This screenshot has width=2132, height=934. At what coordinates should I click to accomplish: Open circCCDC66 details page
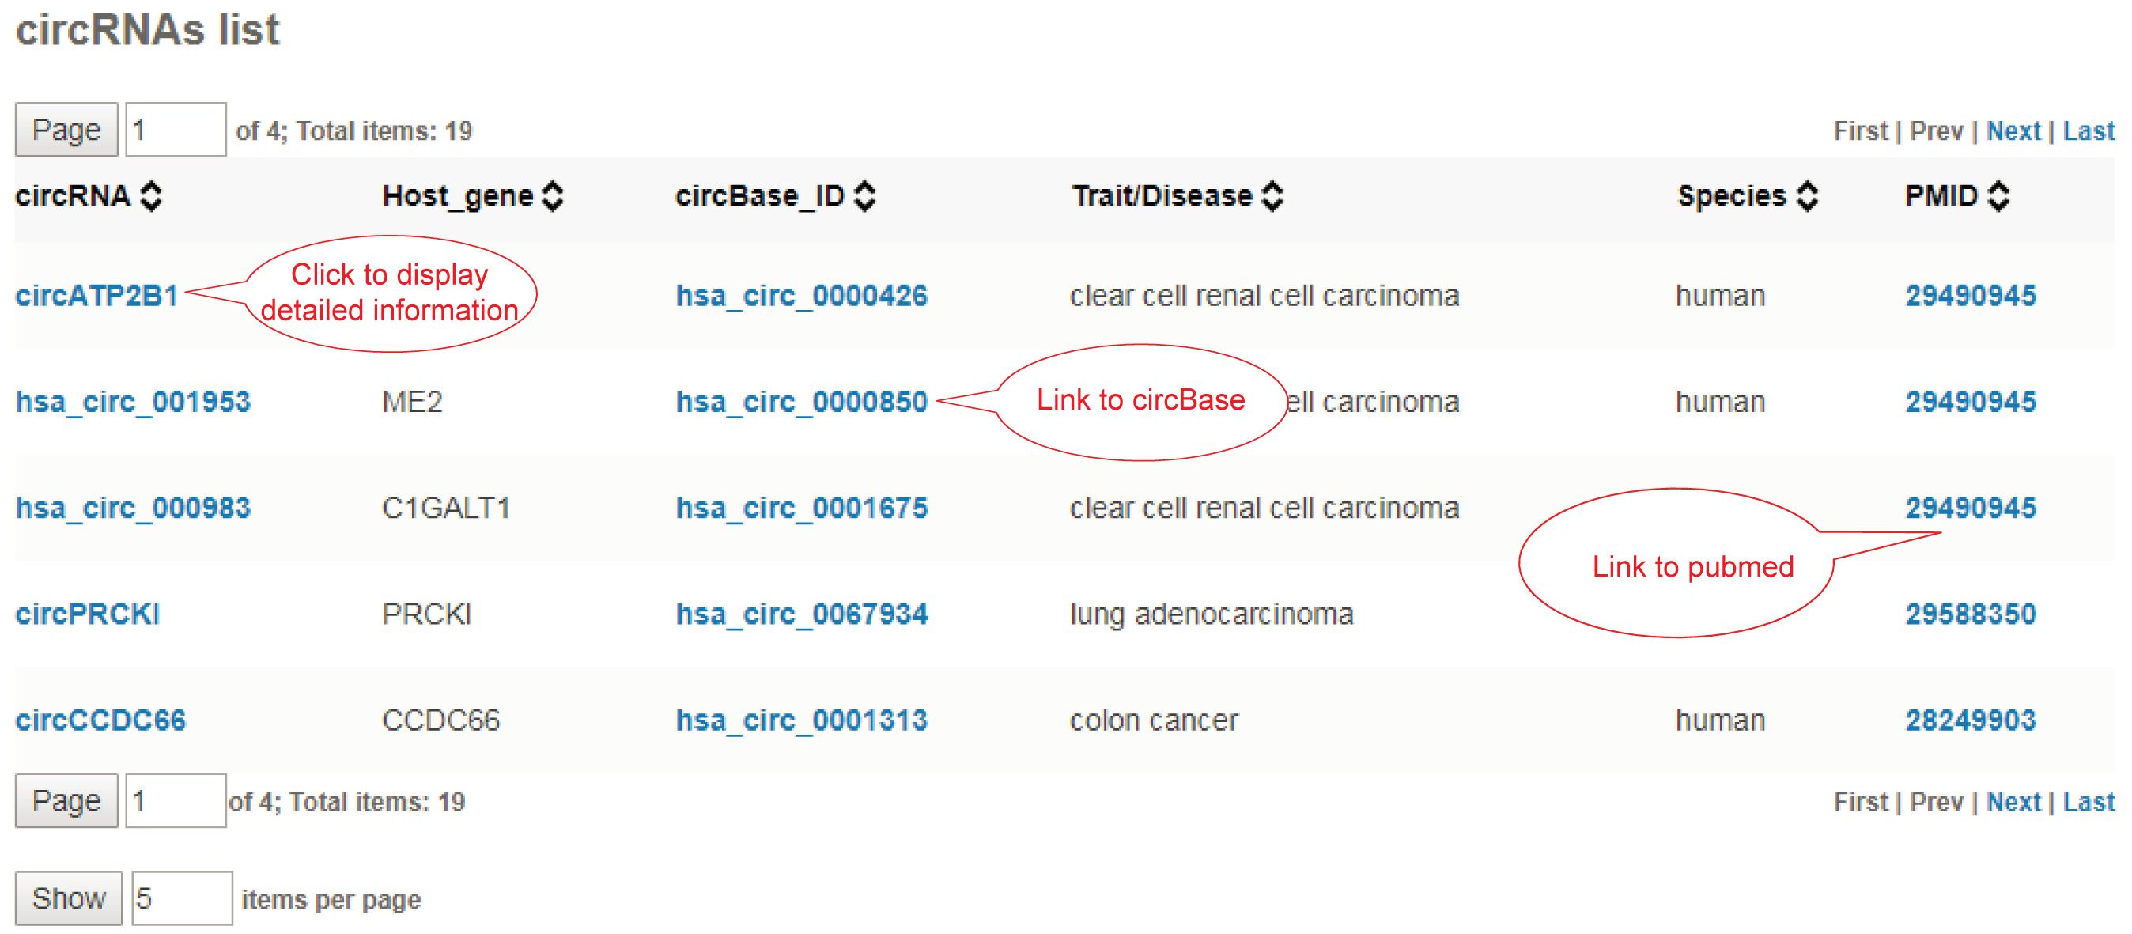[100, 720]
